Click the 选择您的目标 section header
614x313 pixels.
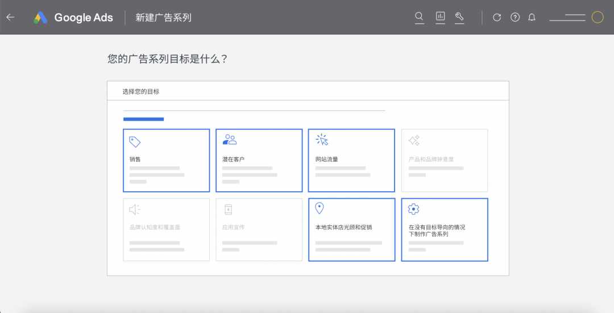coord(141,91)
